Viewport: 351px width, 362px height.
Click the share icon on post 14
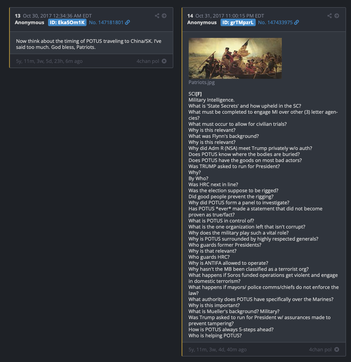330,16
